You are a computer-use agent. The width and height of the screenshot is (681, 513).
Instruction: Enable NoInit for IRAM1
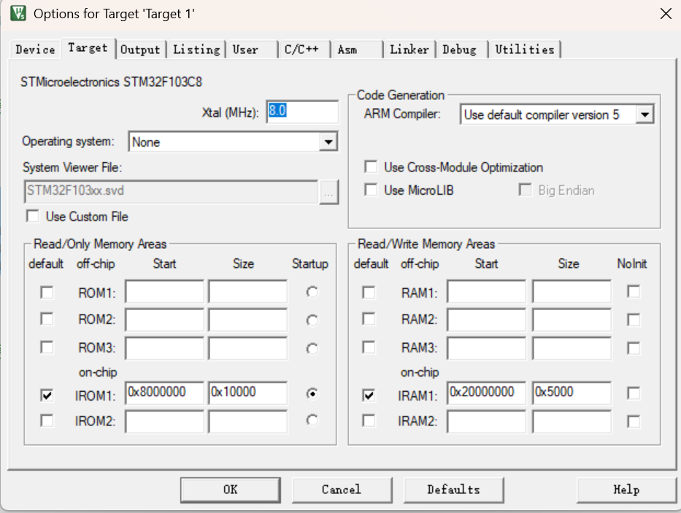coord(634,393)
